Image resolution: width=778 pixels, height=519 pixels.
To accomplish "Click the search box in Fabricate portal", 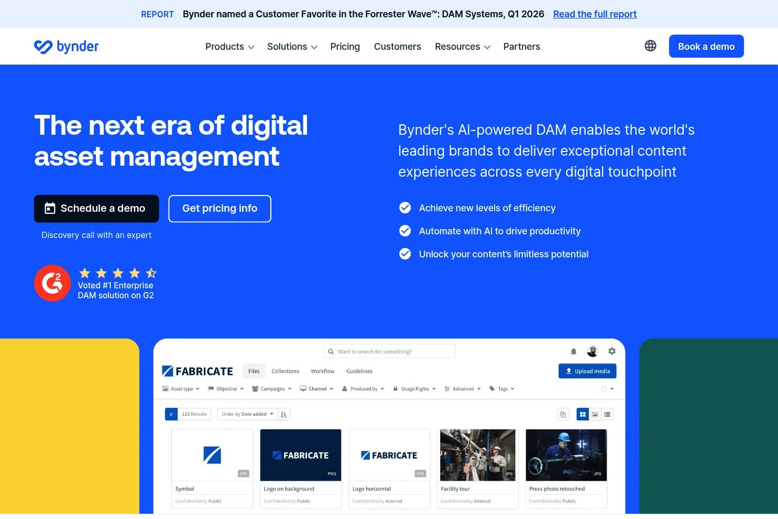I will (x=389, y=351).
